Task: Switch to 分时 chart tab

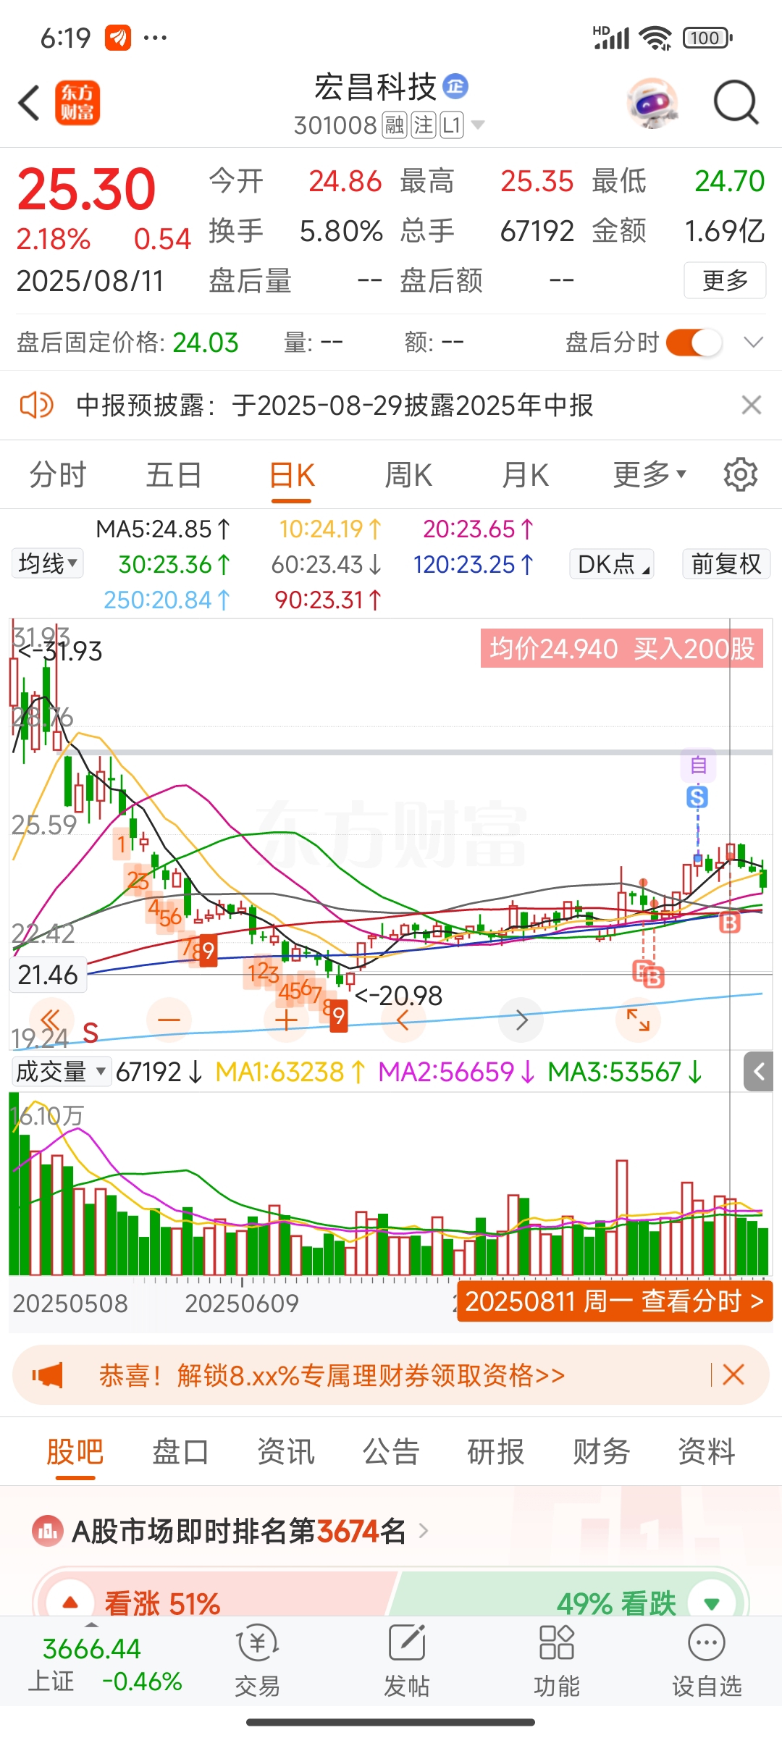Action: click(x=58, y=475)
